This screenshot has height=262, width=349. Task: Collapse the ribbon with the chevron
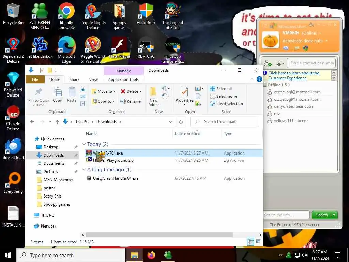[252, 79]
